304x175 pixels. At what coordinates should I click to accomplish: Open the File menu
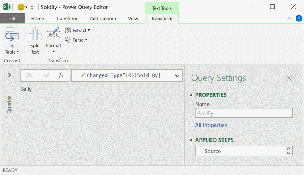pyautogui.click(x=13, y=19)
